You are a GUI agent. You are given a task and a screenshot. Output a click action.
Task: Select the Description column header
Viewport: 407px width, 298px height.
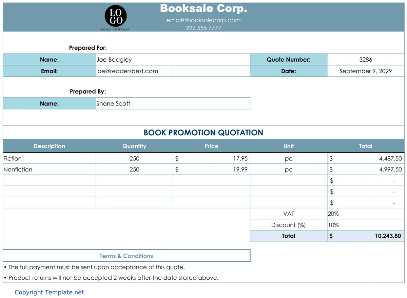click(49, 146)
